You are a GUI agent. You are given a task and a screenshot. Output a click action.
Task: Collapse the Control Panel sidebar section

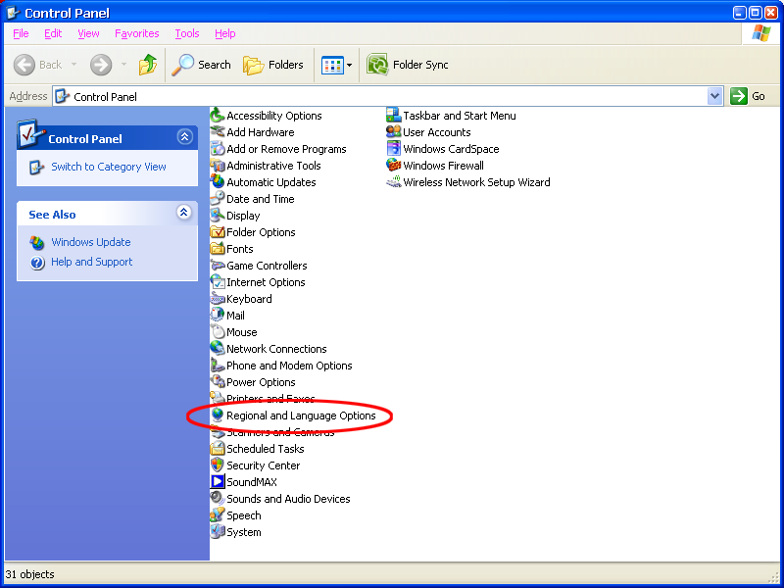[184, 138]
